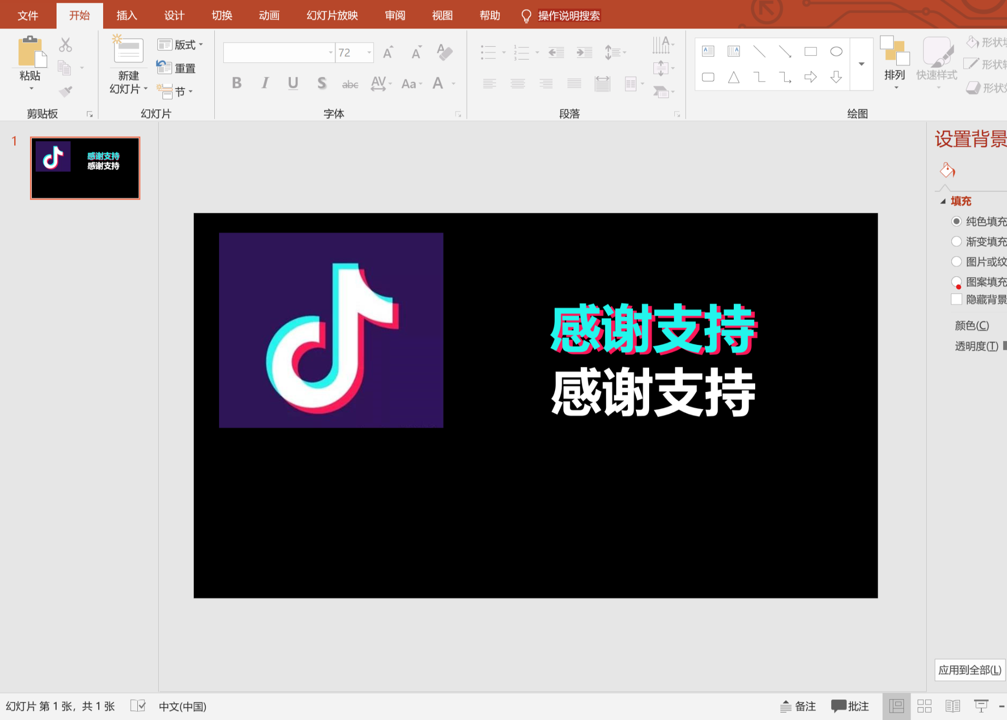
Task: Select the triangle shape
Action: 734,77
